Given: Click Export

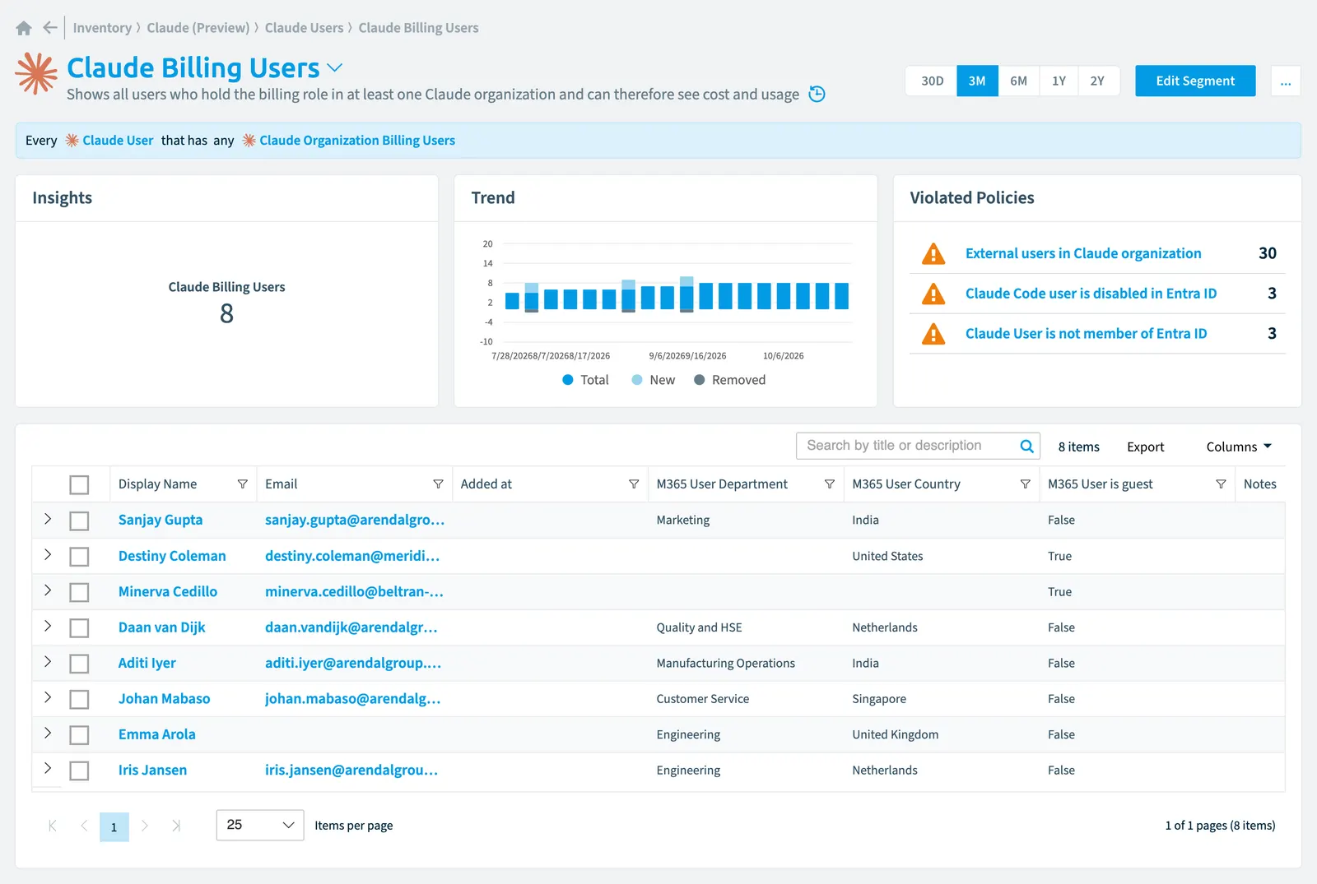Looking at the screenshot, I should pos(1146,447).
